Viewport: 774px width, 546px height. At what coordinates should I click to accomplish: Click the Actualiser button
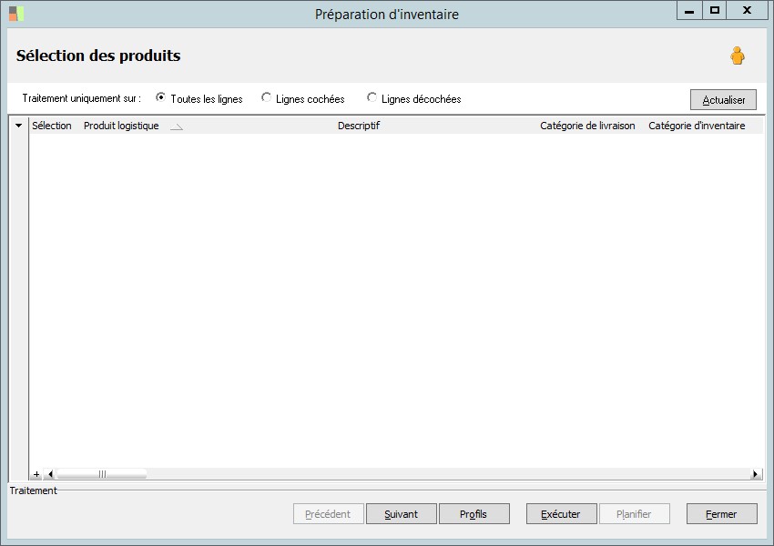click(x=723, y=99)
